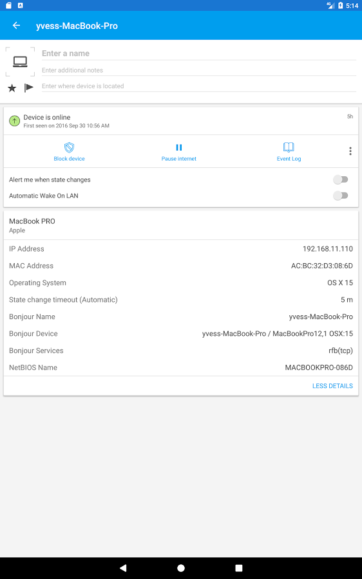This screenshot has width=362, height=579.
Task: Open State change timeout setting
Action: (x=181, y=299)
